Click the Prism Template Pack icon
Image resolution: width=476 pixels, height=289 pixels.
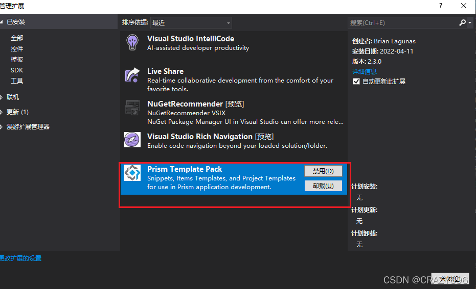point(132,172)
